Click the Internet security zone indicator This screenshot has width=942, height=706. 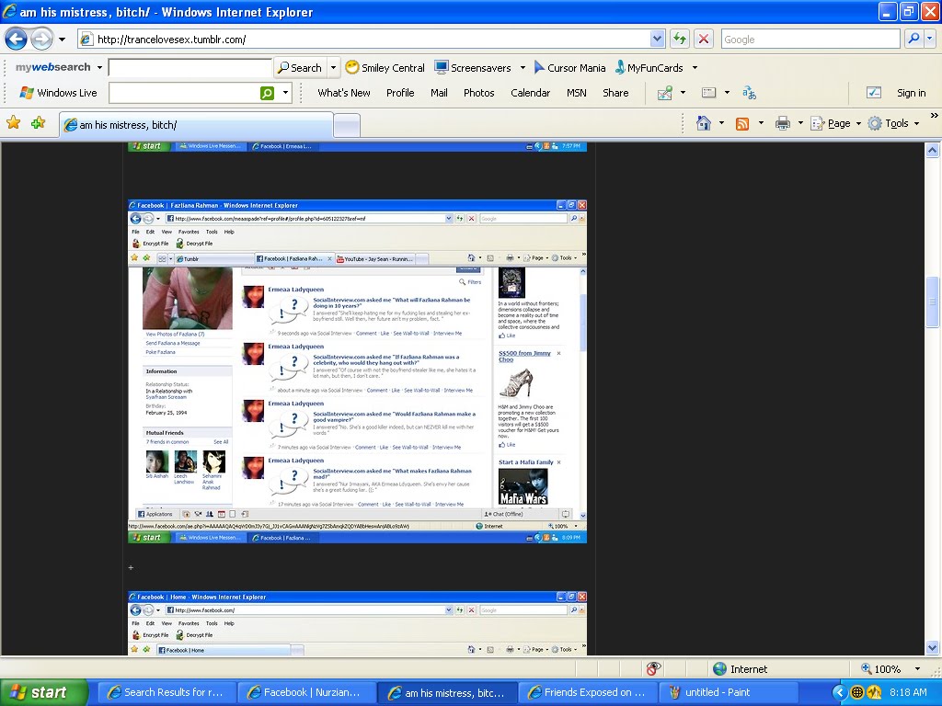740,669
